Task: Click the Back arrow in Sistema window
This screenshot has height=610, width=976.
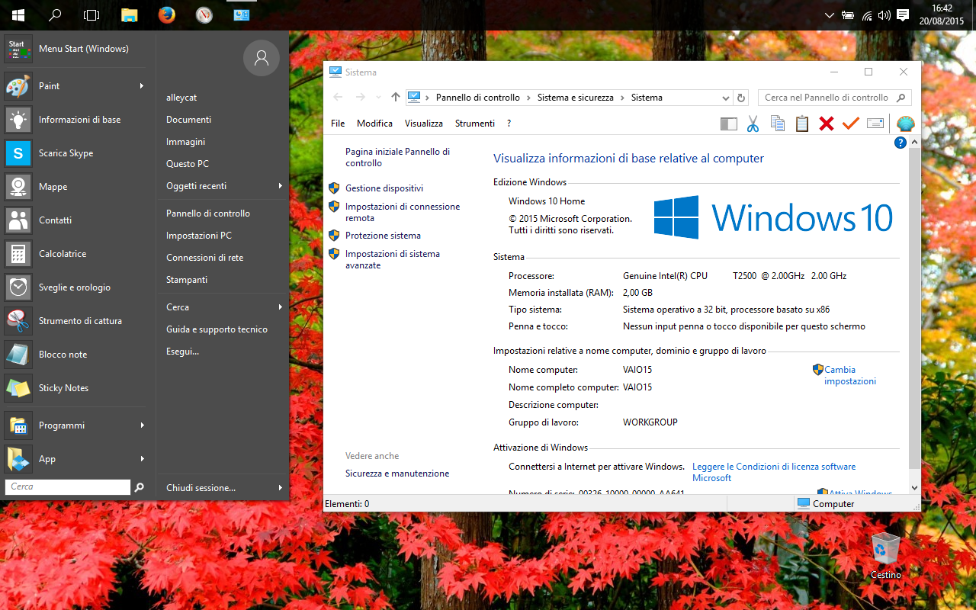Action: click(338, 97)
